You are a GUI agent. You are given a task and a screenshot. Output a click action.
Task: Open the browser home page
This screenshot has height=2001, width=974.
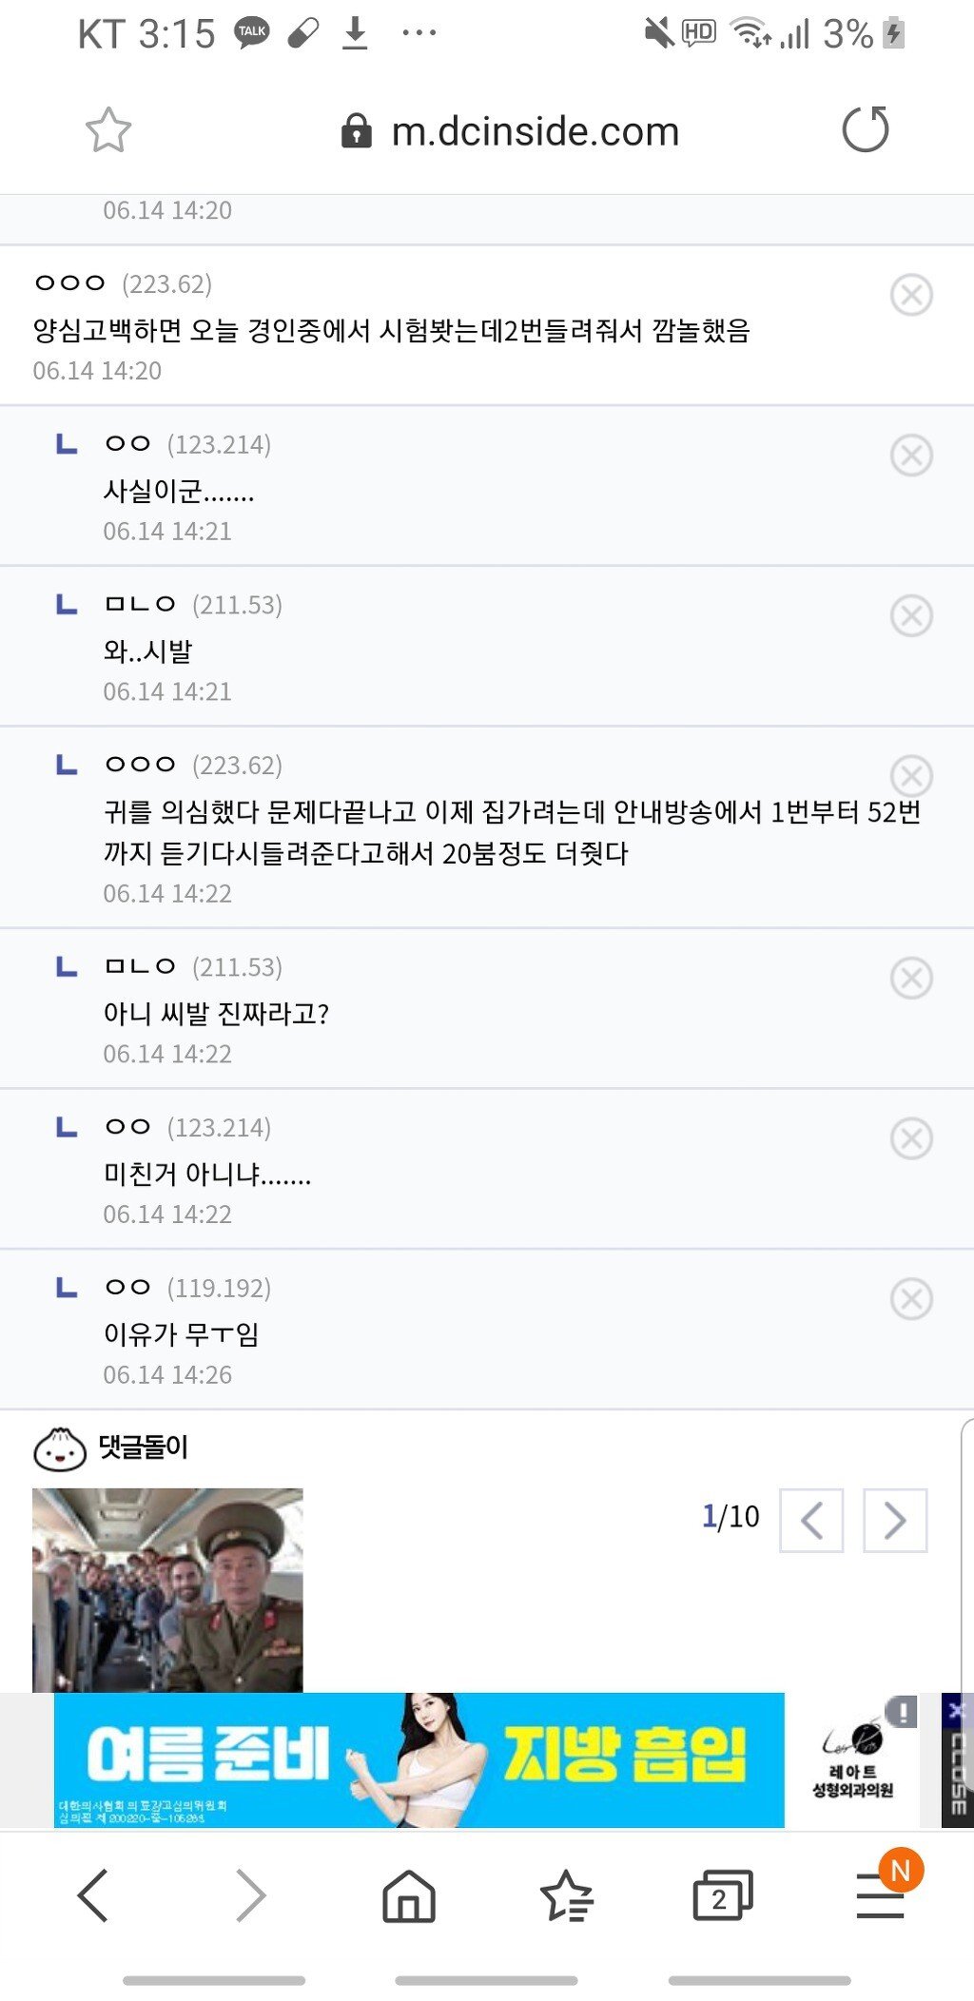tap(409, 1894)
